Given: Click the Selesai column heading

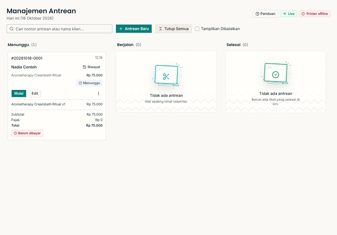Looking at the screenshot, I should point(233,45).
